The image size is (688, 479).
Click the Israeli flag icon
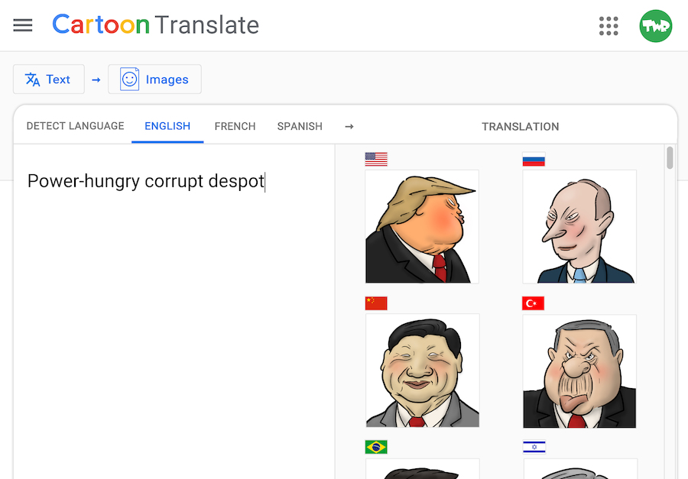(534, 447)
